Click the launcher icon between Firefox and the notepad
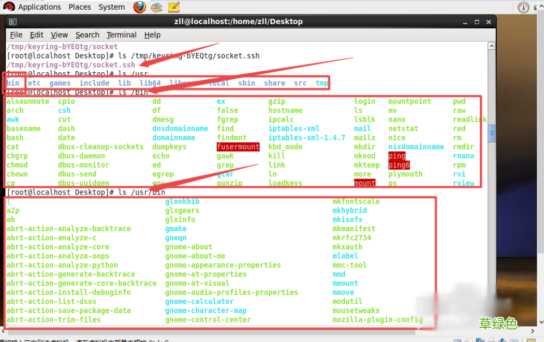 156,7
